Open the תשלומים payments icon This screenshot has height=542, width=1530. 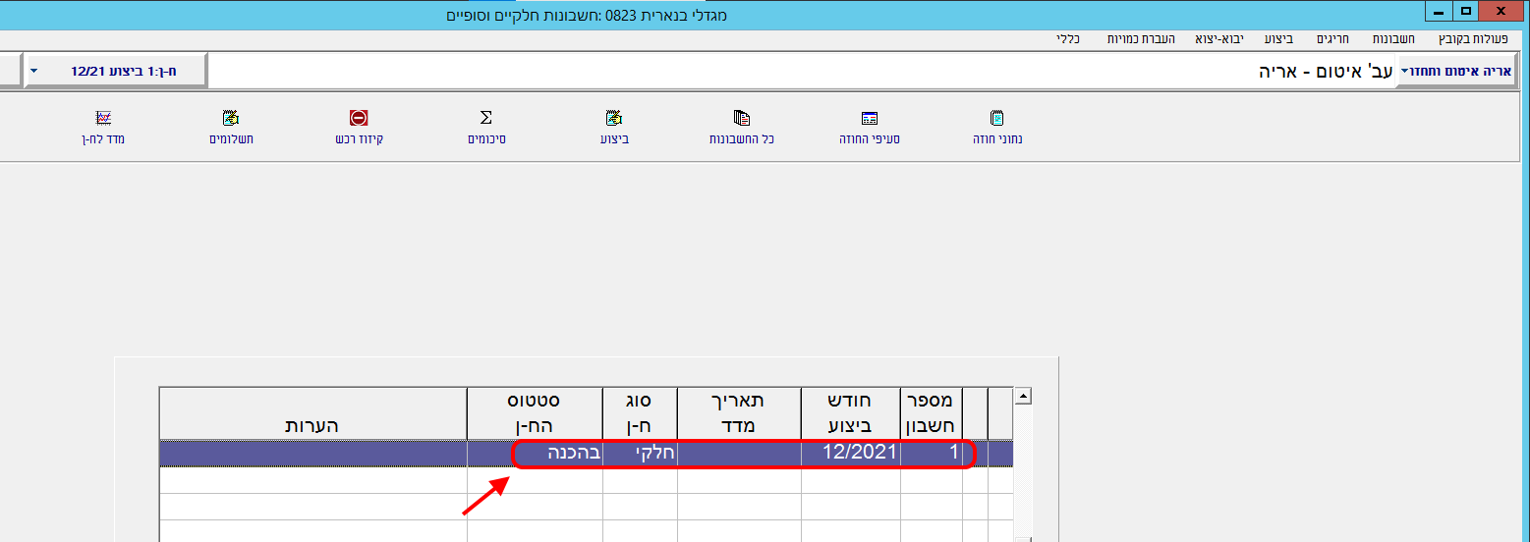point(231,119)
